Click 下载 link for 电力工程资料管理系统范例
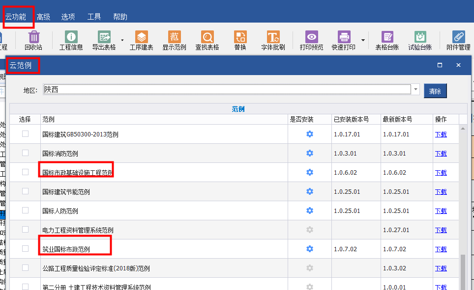The height and width of the screenshot is (290, 474). [x=441, y=230]
